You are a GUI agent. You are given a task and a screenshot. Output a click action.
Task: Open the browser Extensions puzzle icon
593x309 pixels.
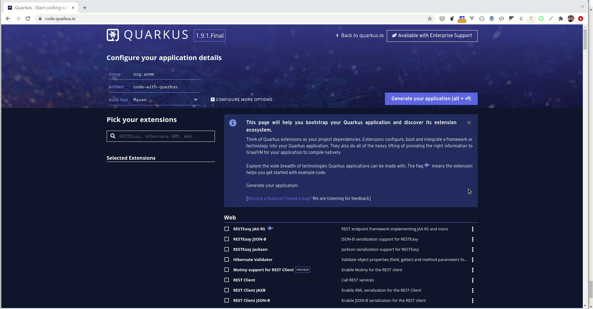pyautogui.click(x=561, y=19)
